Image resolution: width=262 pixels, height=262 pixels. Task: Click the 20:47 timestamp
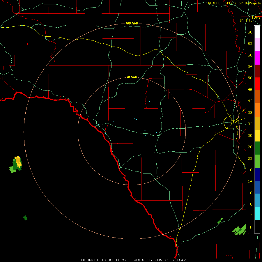coord(179,260)
